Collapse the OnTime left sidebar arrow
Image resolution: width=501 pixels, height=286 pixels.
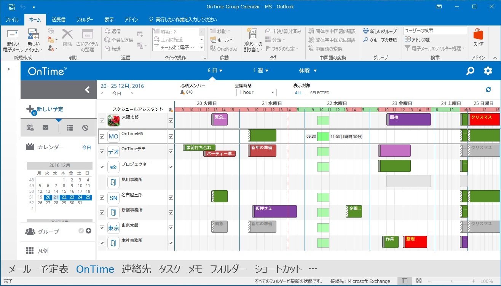(x=87, y=90)
